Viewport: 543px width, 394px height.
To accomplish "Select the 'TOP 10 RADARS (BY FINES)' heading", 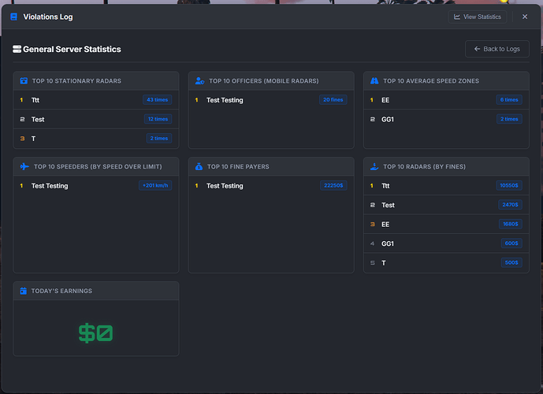I will [424, 166].
